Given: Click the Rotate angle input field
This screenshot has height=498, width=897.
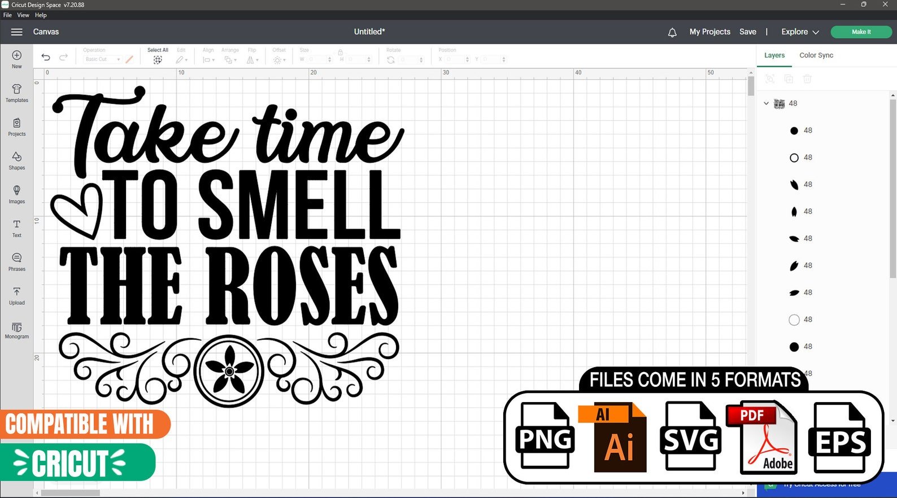Looking at the screenshot, I should pyautogui.click(x=409, y=59).
